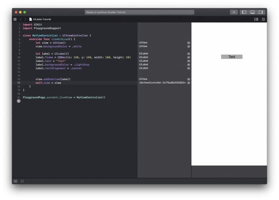
Task: Show result for label.text line 11
Action: point(189,61)
